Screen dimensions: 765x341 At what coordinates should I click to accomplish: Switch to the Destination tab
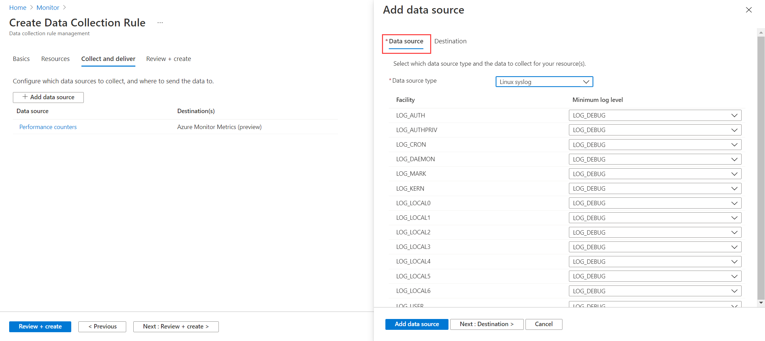tap(450, 41)
